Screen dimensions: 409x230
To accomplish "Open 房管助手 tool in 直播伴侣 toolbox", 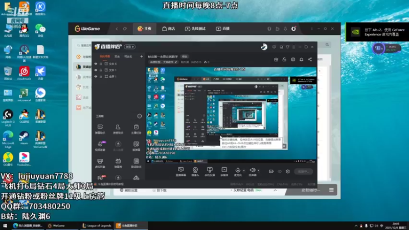I will [x=118, y=129].
